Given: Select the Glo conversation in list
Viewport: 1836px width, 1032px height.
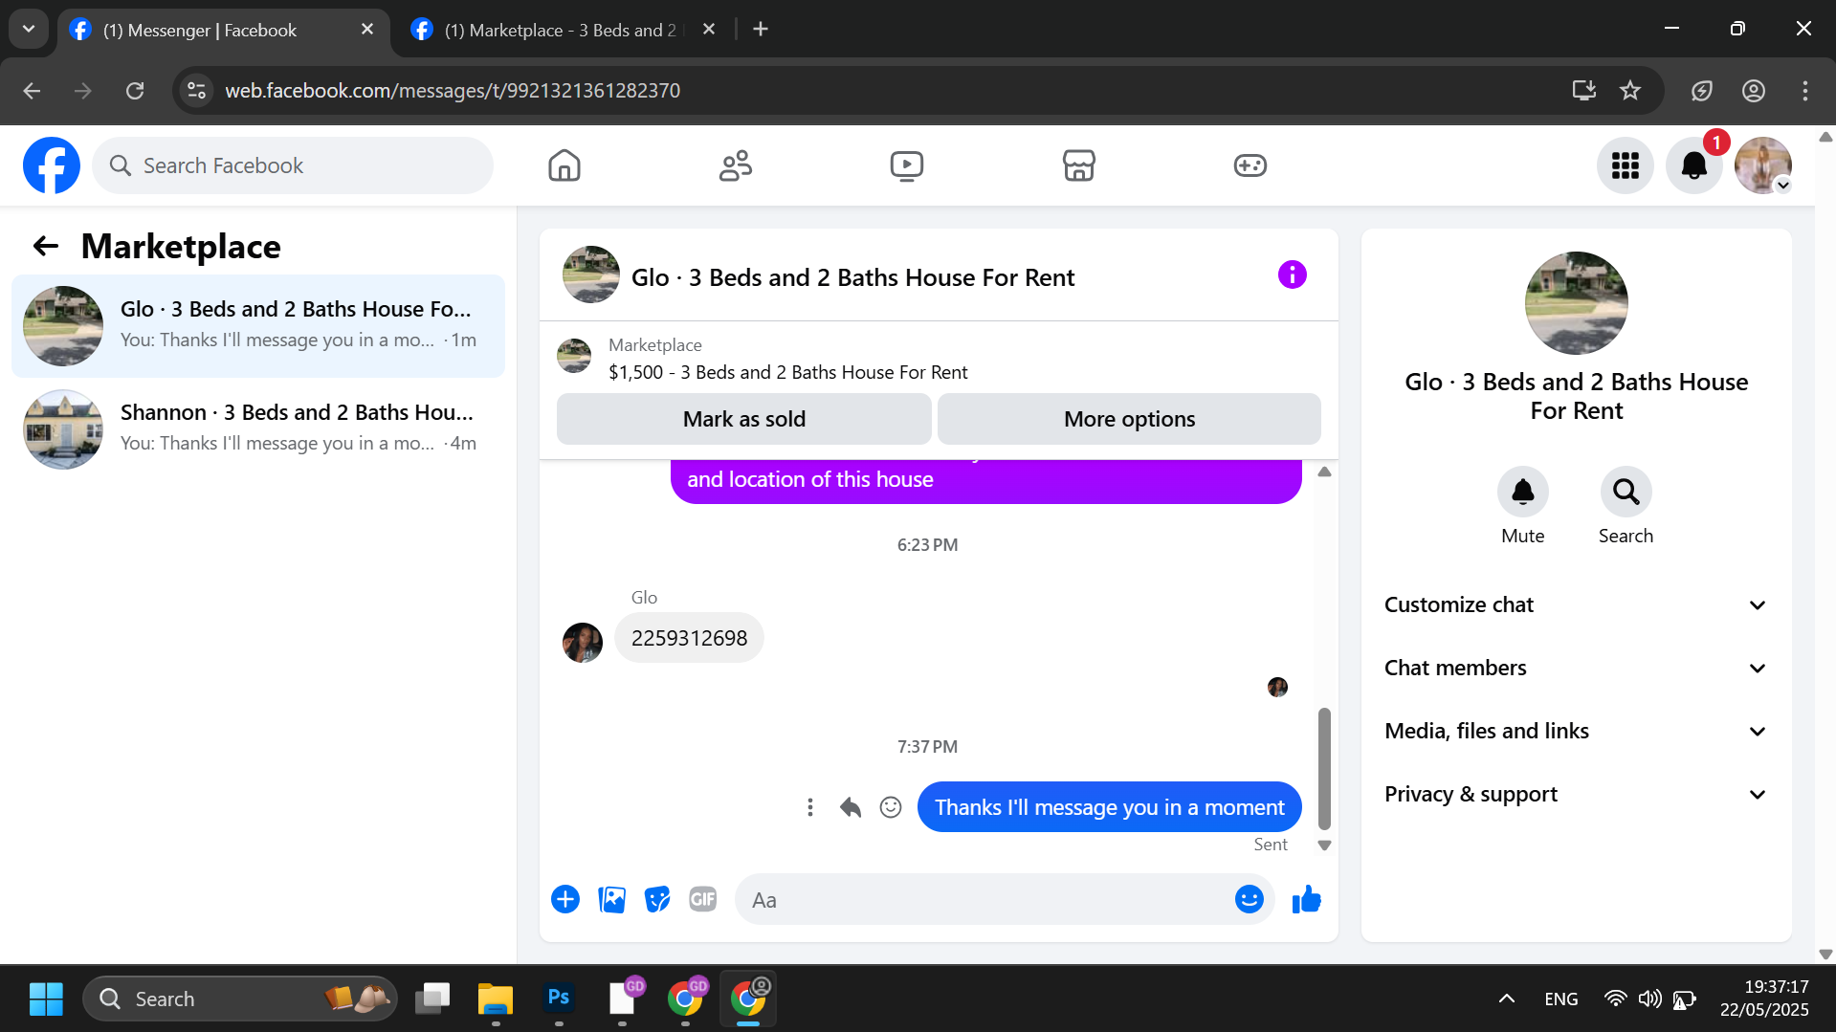Looking at the screenshot, I should [258, 326].
